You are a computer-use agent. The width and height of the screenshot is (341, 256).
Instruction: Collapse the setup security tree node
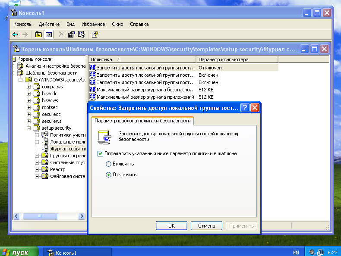[29, 128]
